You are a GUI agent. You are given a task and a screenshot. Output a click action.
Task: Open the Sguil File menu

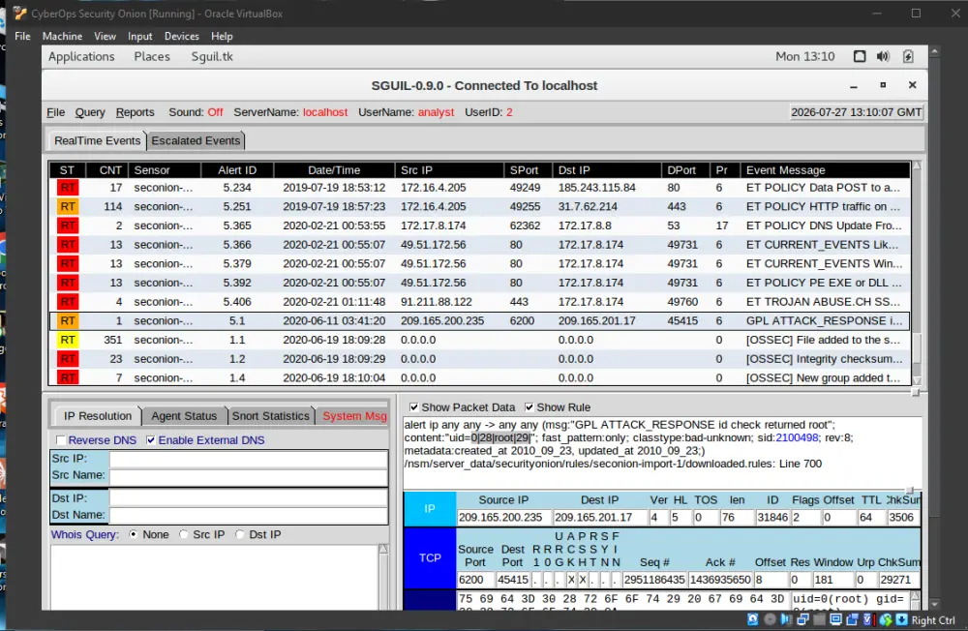coord(55,112)
